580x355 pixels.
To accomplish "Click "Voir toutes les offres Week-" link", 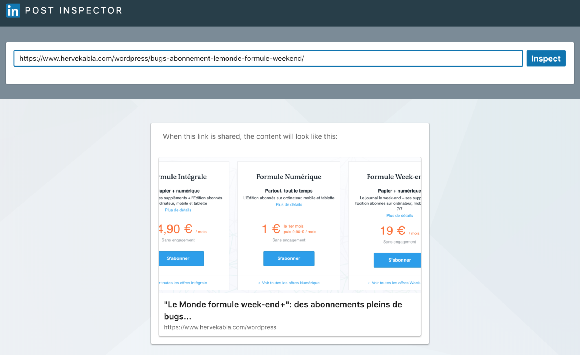I will click(396, 283).
